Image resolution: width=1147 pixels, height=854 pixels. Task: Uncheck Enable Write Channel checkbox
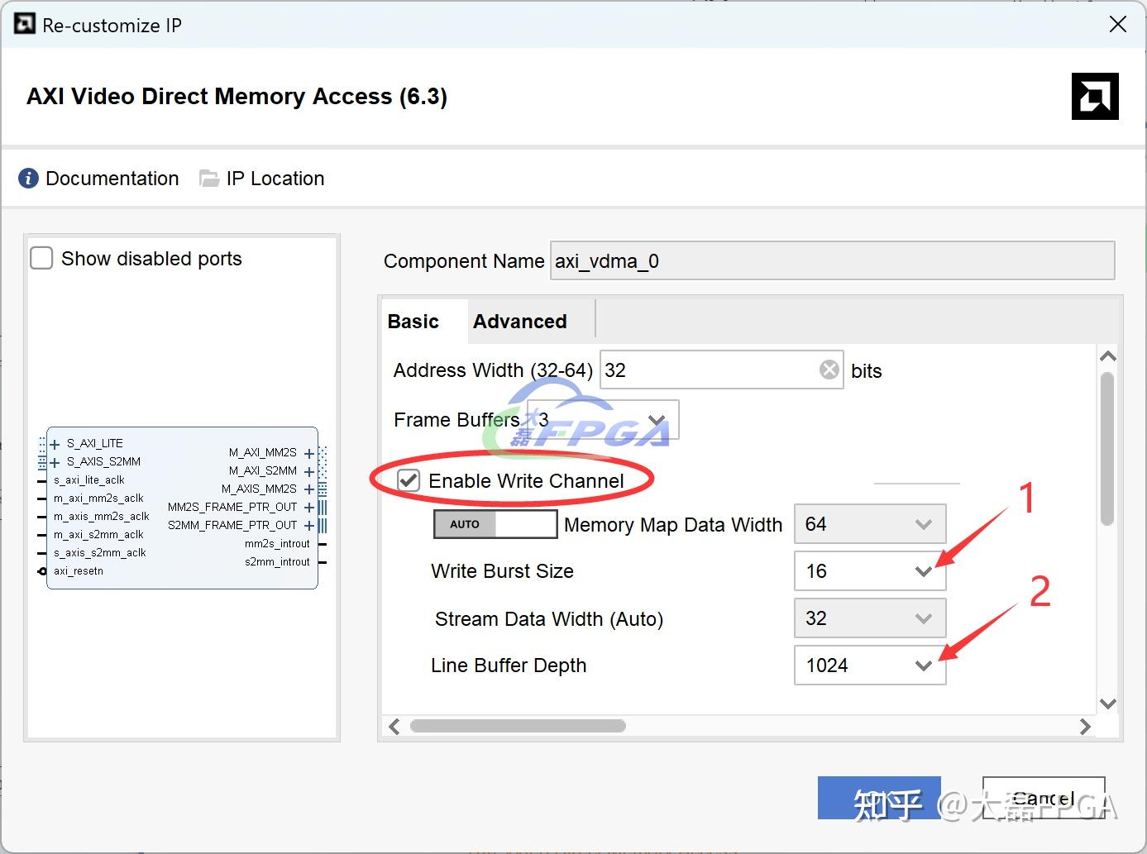coord(409,480)
